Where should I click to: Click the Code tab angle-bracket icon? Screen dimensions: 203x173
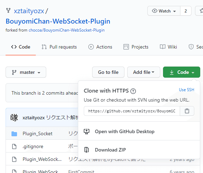14,47
